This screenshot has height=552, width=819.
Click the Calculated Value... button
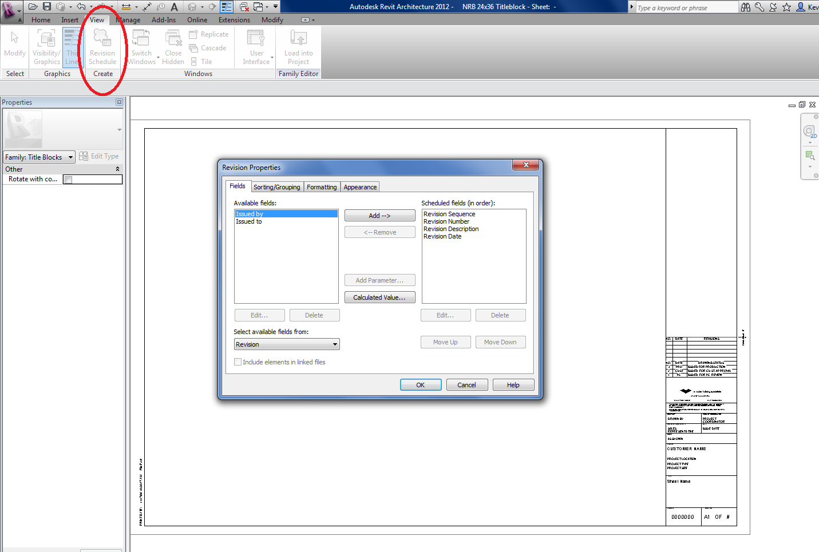pyautogui.click(x=380, y=297)
